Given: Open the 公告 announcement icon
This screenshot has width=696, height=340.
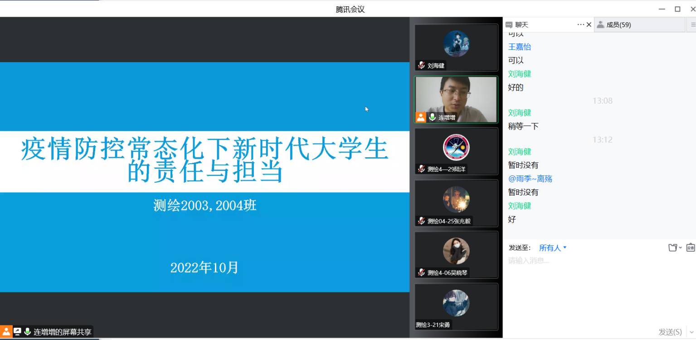Looking at the screenshot, I should click(x=690, y=248).
